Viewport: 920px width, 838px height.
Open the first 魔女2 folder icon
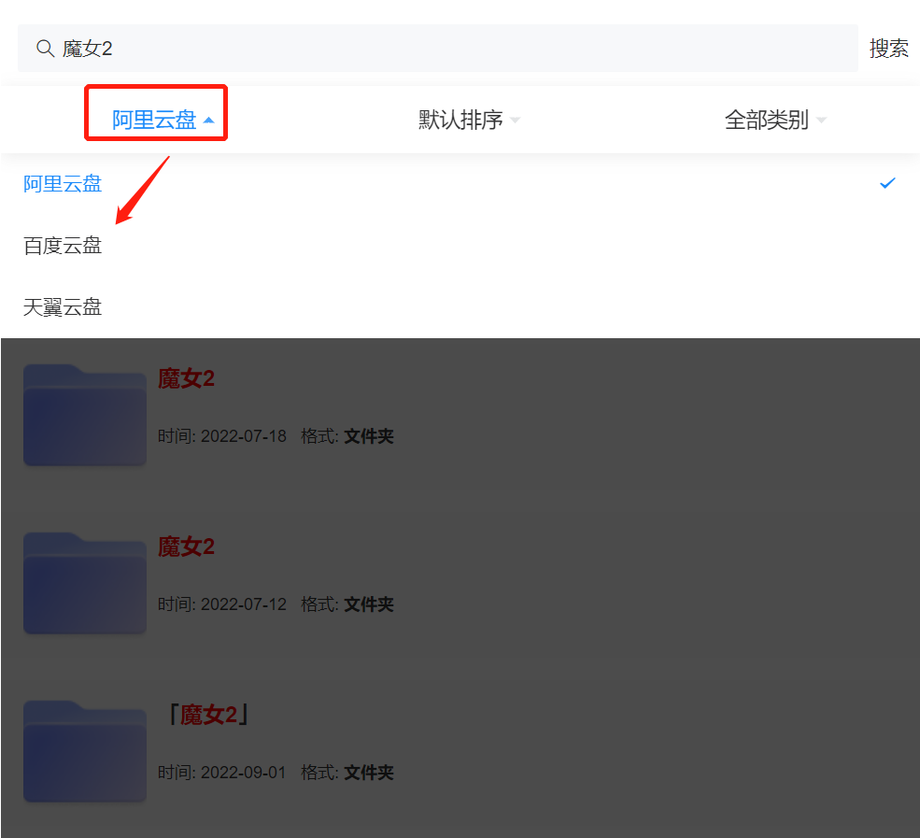pos(84,415)
